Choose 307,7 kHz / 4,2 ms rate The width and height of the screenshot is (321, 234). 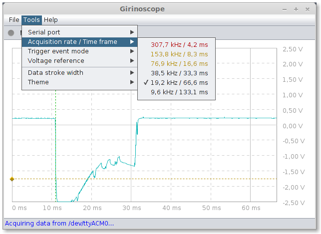[176, 44]
